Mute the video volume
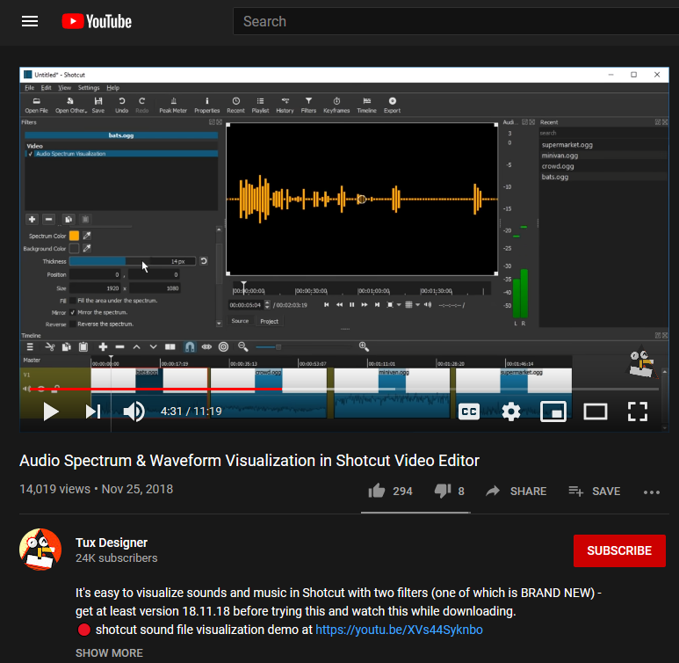 (x=134, y=411)
